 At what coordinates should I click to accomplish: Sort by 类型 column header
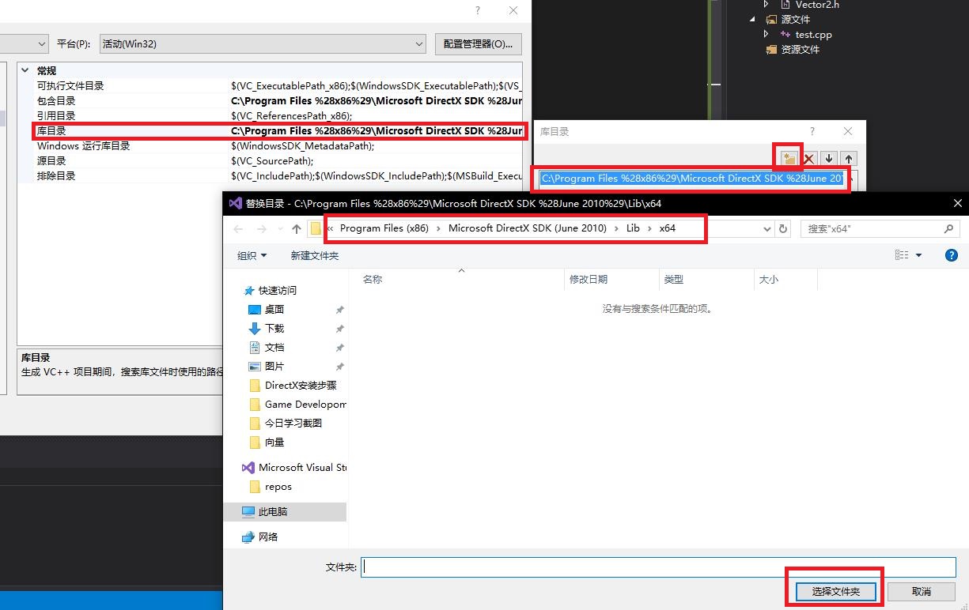pyautogui.click(x=706, y=279)
